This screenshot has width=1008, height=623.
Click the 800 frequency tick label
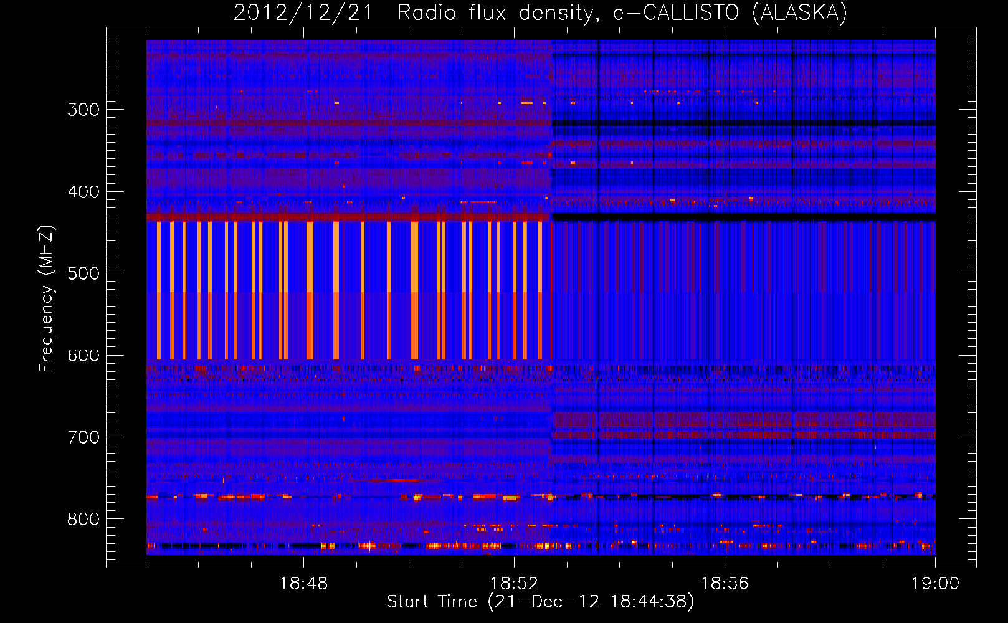click(83, 519)
